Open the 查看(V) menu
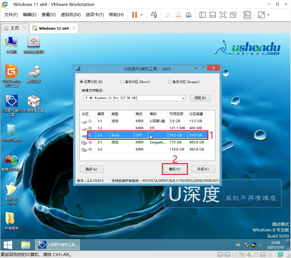291x258 pixels. click(x=48, y=15)
